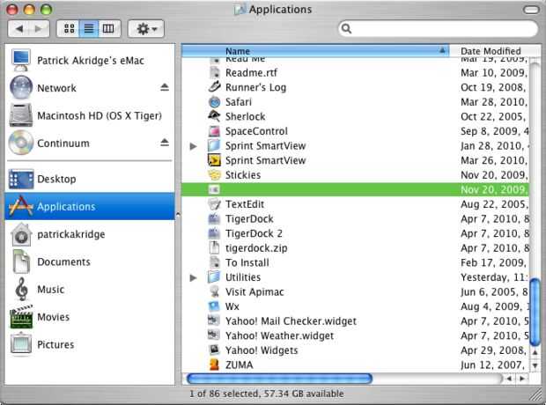
Task: Select Applications in the sidebar
Action: (90, 206)
